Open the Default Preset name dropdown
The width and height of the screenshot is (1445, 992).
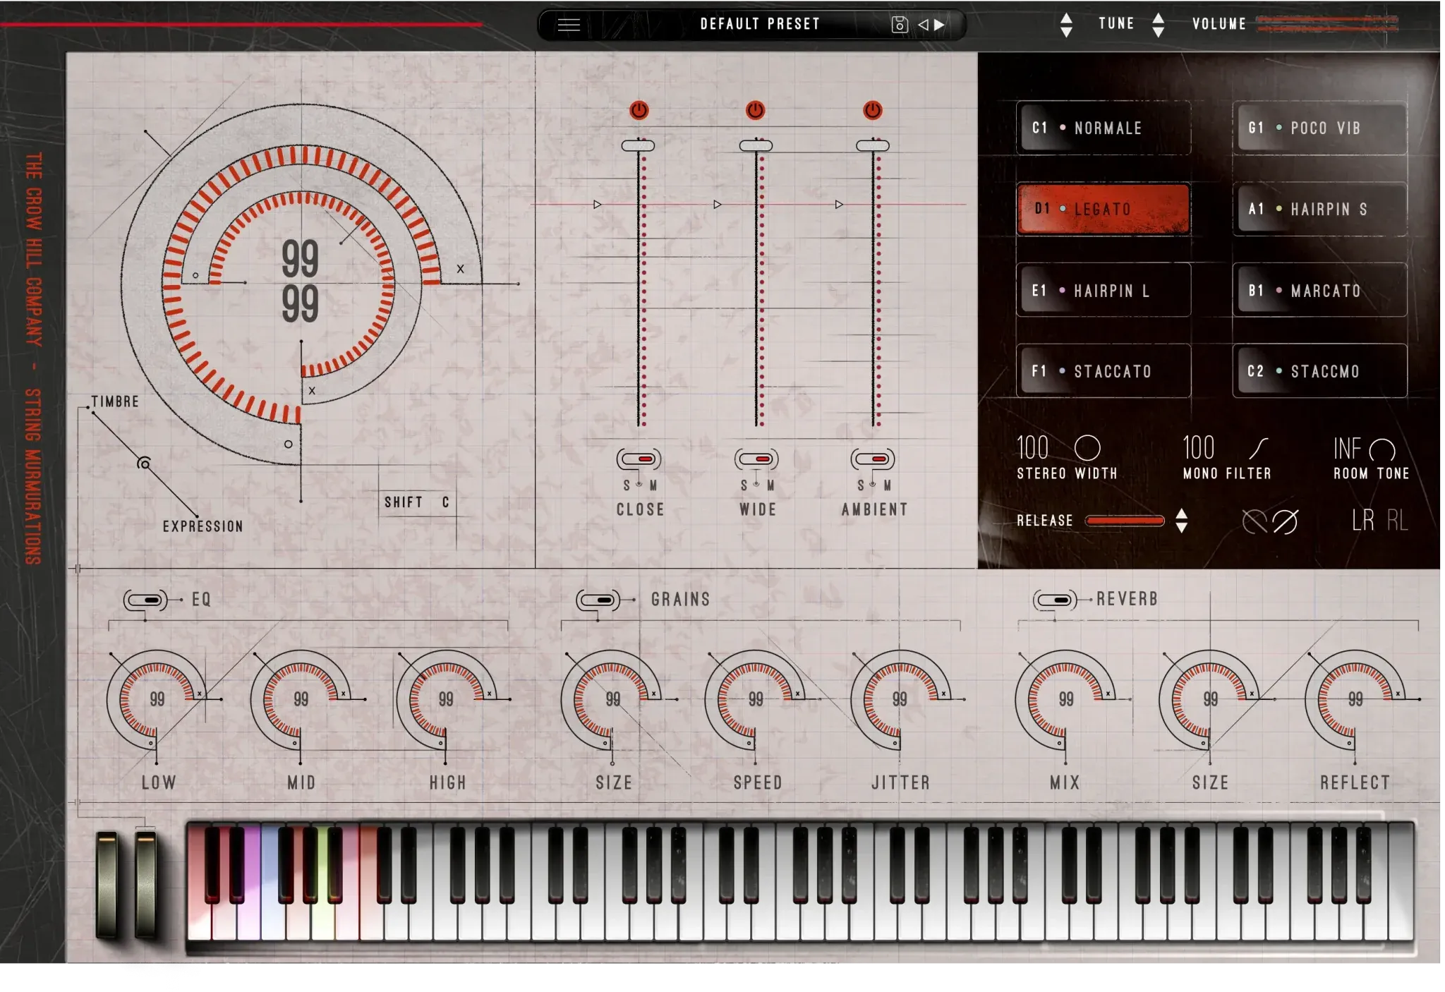point(760,25)
